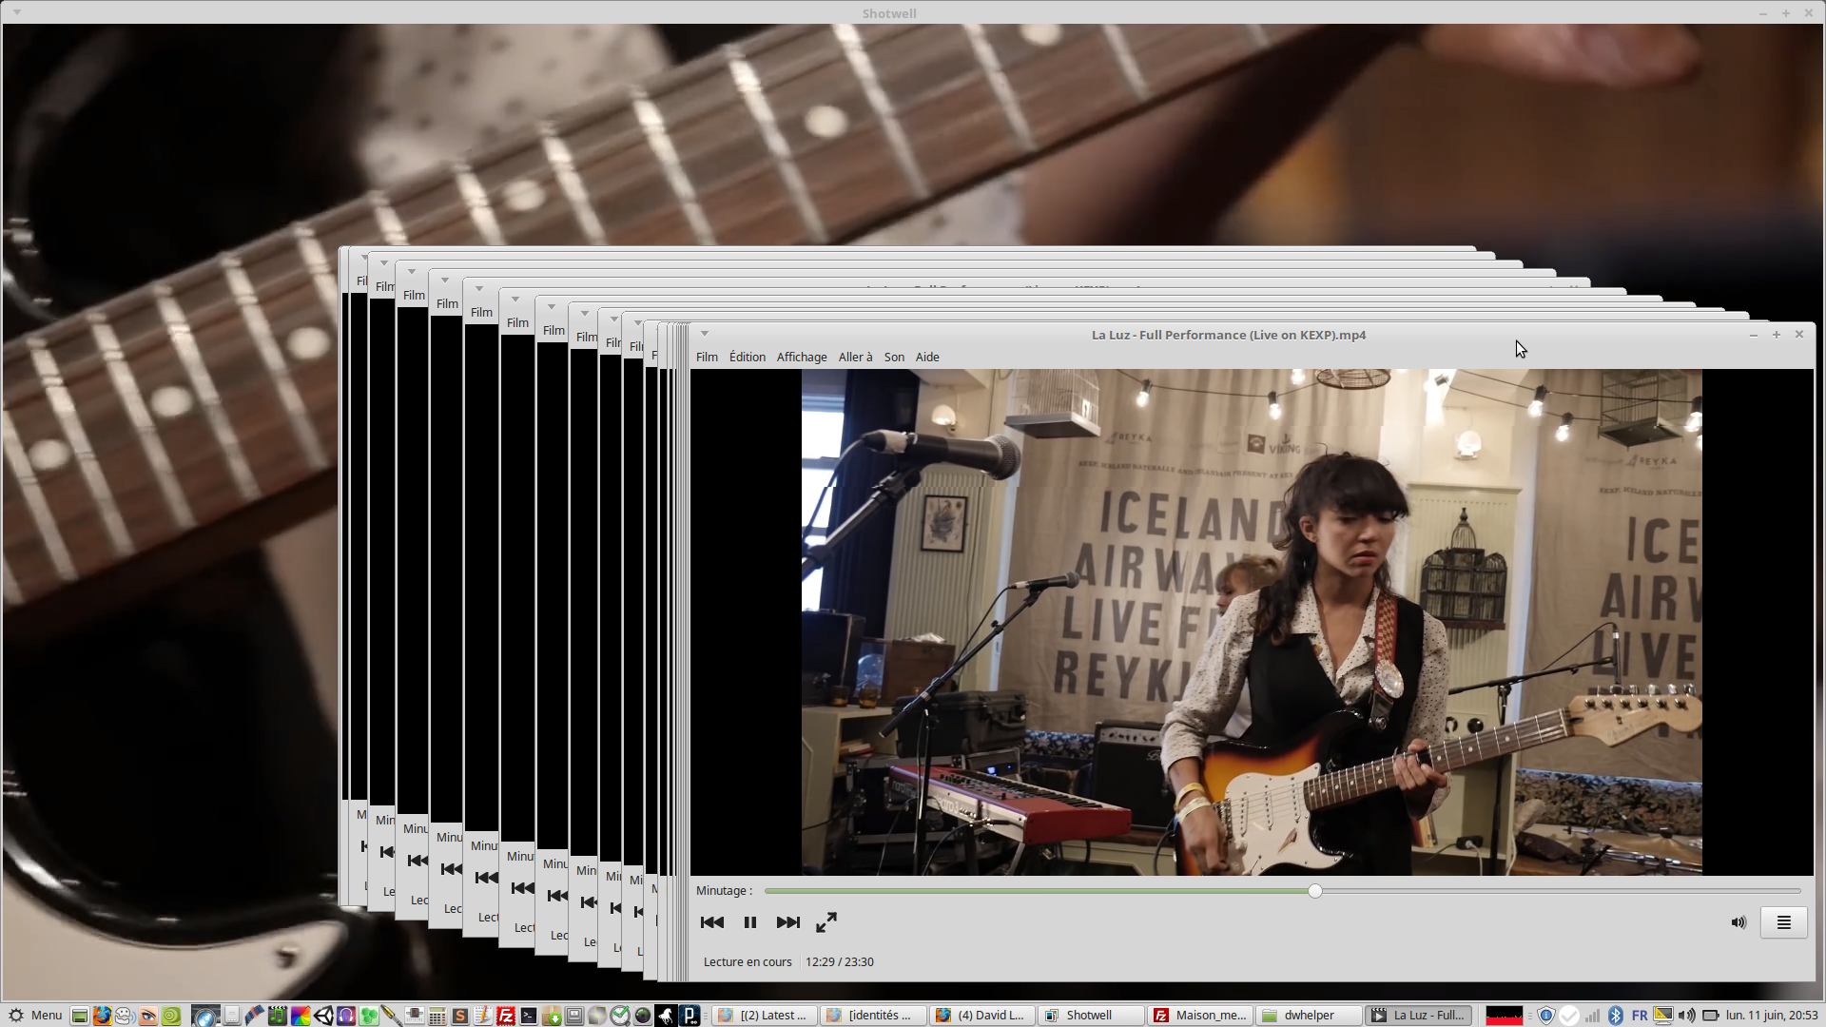Open the terminal launcher icon

click(x=529, y=1016)
